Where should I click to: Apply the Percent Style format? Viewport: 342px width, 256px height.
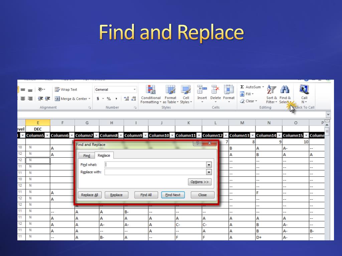(x=109, y=99)
